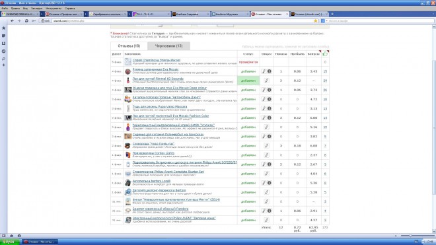Click thumbs-up column header icon
The image size is (436, 245).
(x=325, y=53)
